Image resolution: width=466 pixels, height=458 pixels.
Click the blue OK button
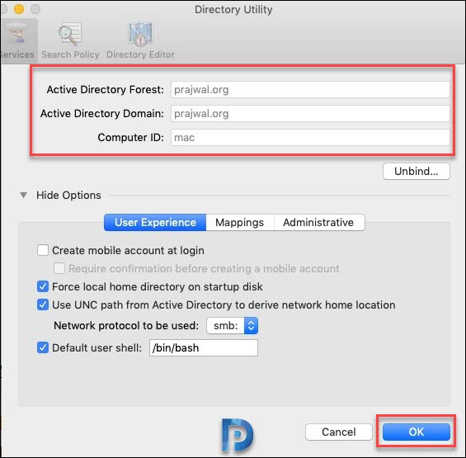(x=417, y=432)
